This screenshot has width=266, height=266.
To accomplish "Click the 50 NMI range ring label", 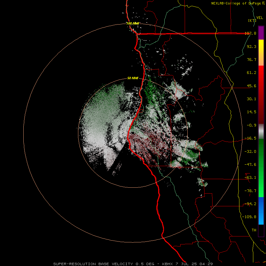I will click(133, 78).
